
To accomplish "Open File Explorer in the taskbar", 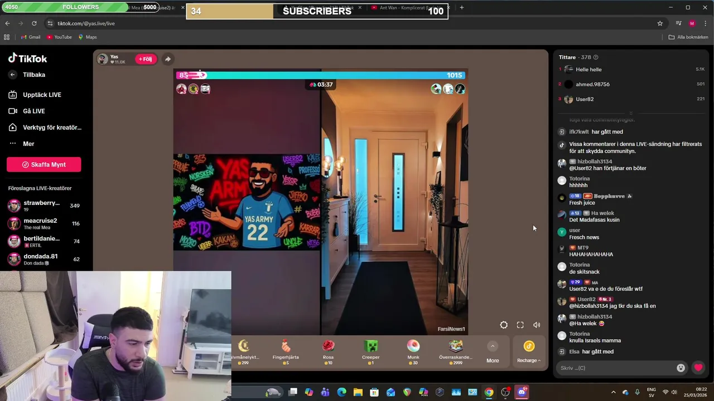I will pyautogui.click(x=358, y=392).
